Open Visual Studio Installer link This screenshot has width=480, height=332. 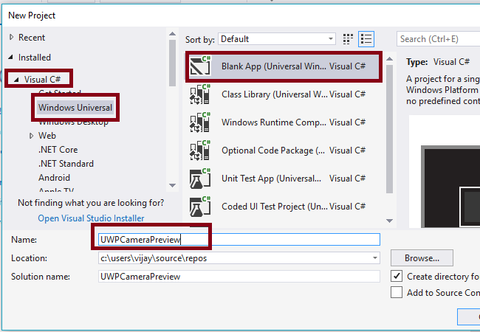91,218
